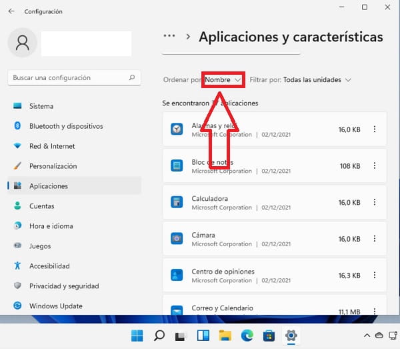
Task: Open more options for Centro de opiniones
Action: 375,275
